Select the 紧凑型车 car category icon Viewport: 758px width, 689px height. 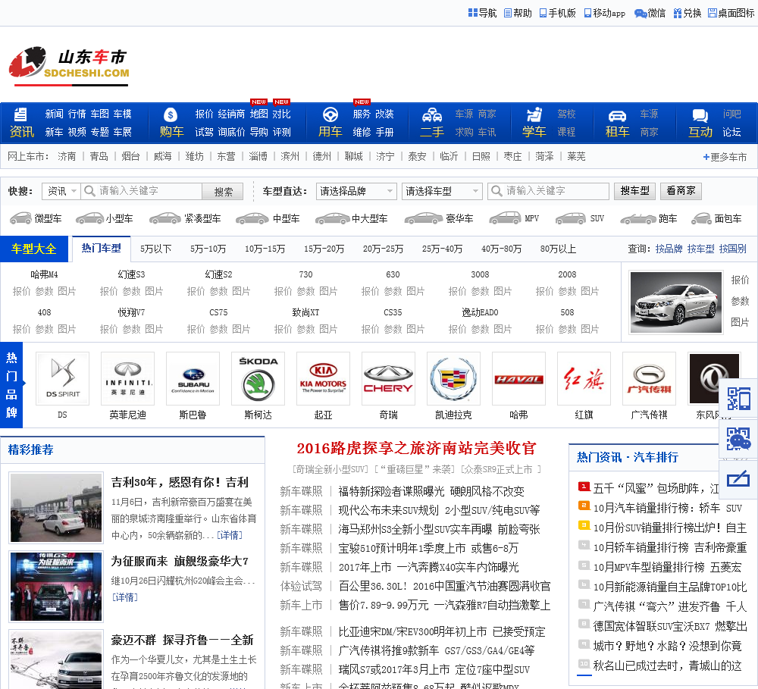164,218
